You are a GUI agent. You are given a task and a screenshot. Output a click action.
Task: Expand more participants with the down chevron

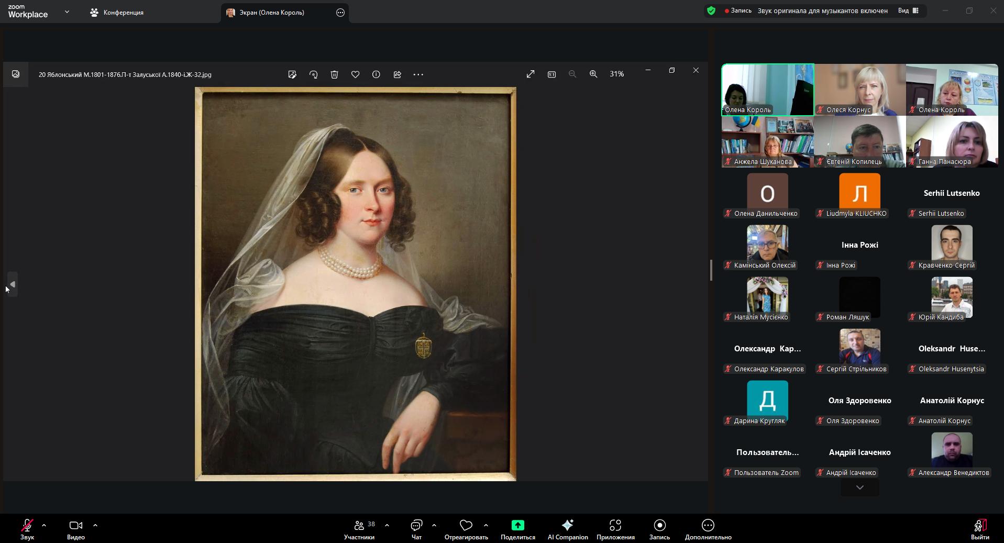tap(859, 487)
